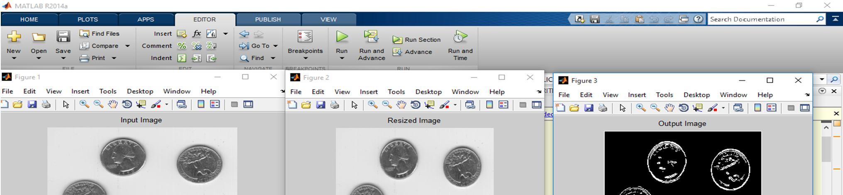Click the Search Documentation field

pyautogui.click(x=766, y=19)
